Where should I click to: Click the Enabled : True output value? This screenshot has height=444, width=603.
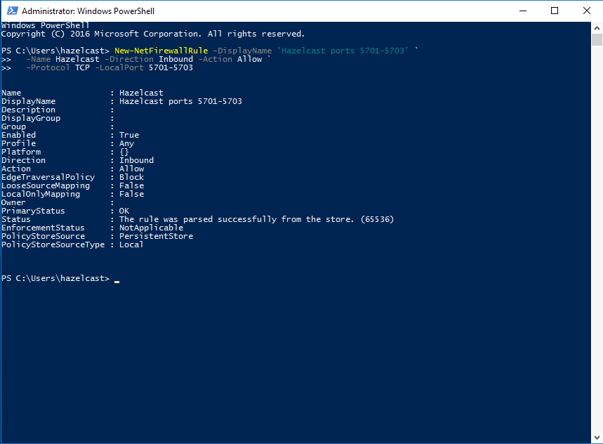coord(130,134)
